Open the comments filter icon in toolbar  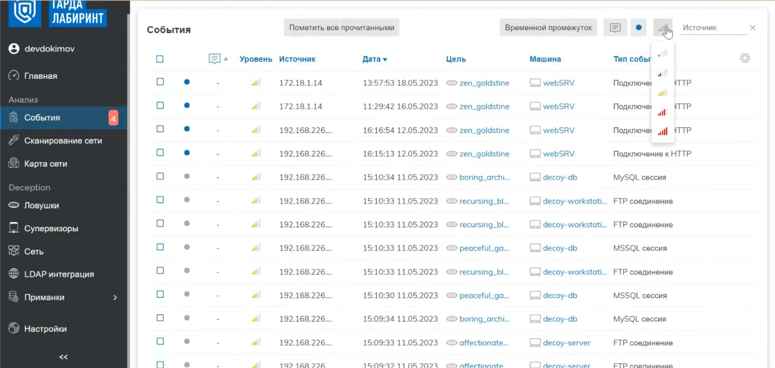tap(615, 28)
